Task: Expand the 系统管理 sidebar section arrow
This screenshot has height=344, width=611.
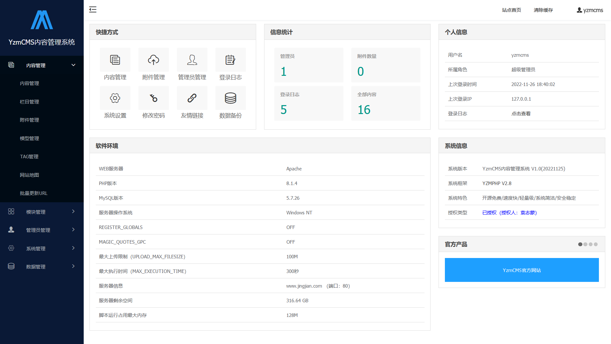Action: [x=73, y=248]
